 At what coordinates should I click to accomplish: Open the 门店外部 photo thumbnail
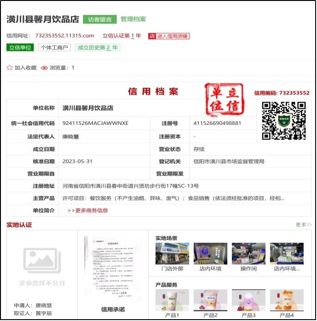pyautogui.click(x=172, y=253)
